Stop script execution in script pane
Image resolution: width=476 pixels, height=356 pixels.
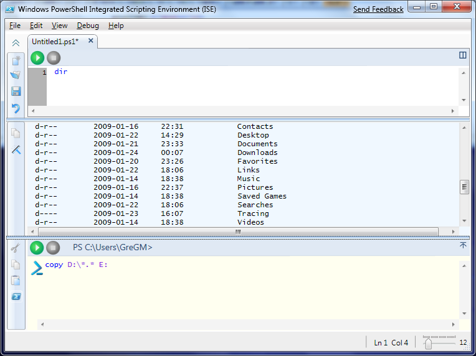(x=54, y=58)
